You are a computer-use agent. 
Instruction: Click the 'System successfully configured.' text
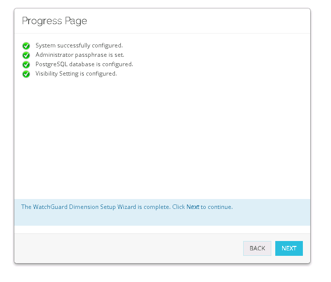pos(79,45)
